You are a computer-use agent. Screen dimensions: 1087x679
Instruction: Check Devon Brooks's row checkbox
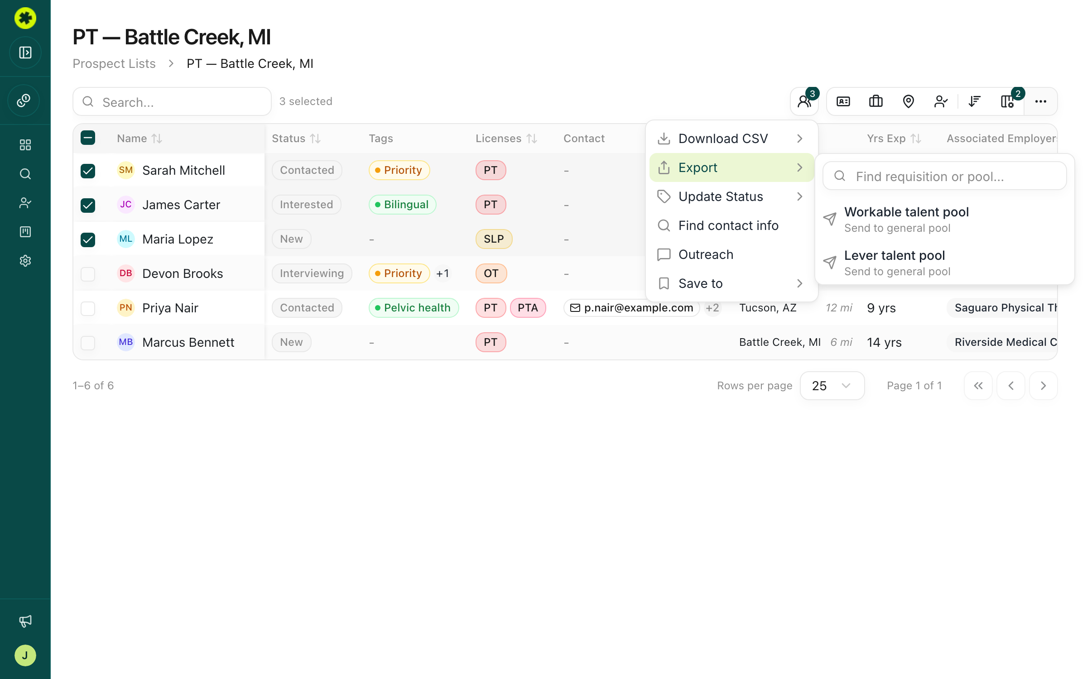coord(88,274)
